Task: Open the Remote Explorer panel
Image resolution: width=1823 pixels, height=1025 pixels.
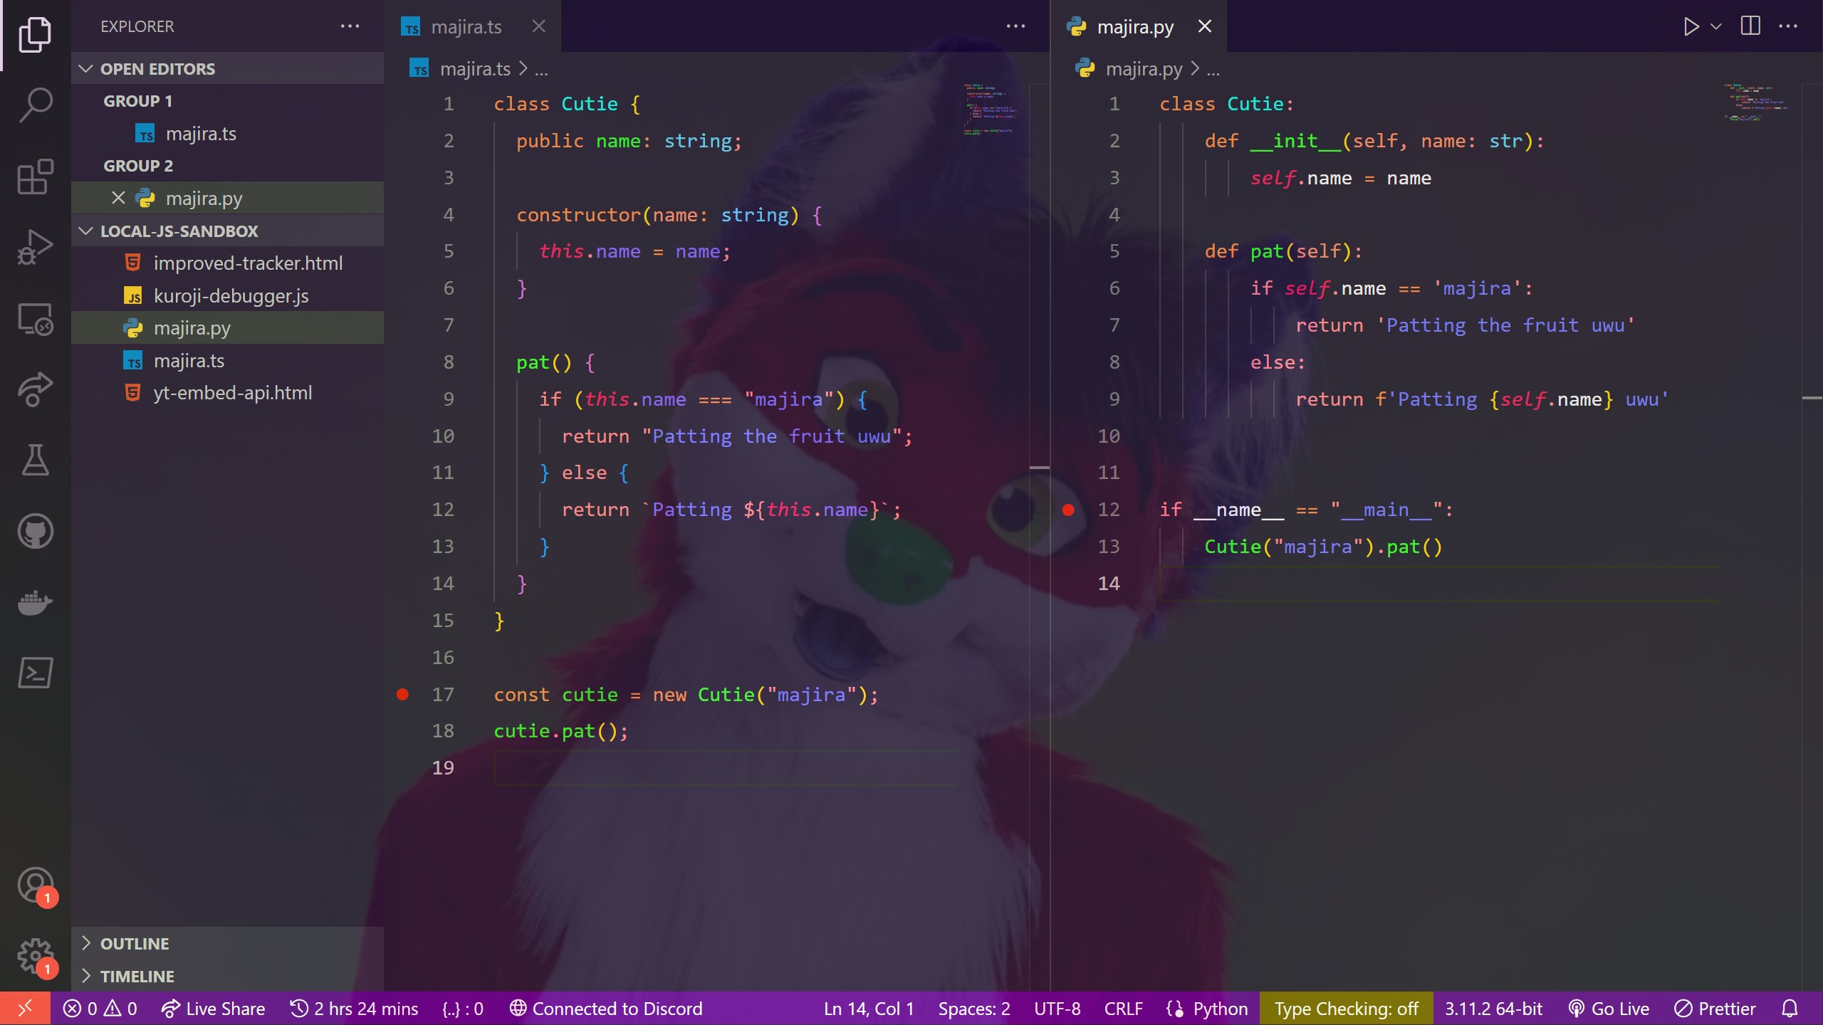Action: [34, 320]
